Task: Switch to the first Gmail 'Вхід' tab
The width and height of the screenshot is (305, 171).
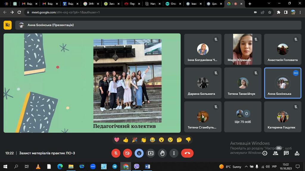Action: [29, 4]
